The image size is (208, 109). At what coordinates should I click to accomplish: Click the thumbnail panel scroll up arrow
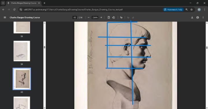pyautogui.click(x=44, y=23)
